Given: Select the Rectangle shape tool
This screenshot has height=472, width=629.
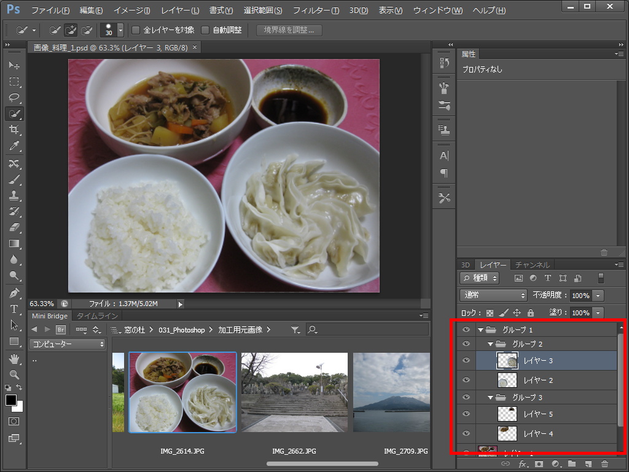Looking at the screenshot, I should (14, 341).
